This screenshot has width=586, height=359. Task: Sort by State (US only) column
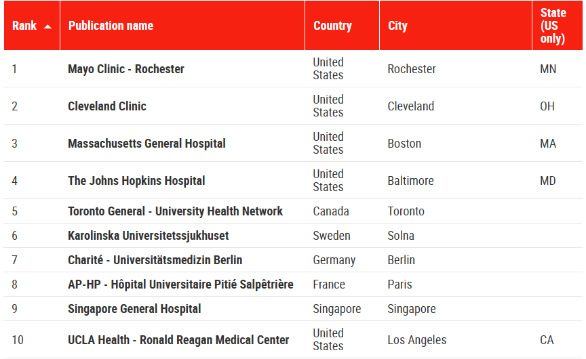point(553,26)
